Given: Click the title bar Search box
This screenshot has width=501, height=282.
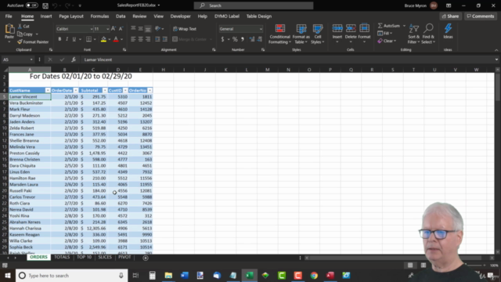Looking at the screenshot, I should (254, 5).
